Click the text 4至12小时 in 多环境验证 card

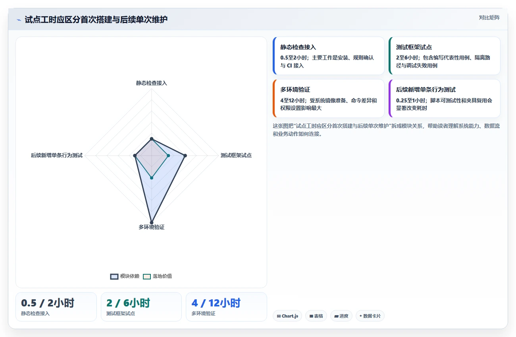pyautogui.click(x=293, y=100)
